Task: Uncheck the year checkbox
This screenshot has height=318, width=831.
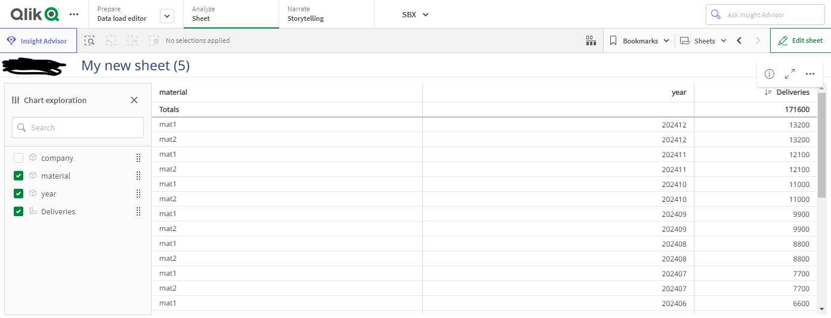Action: point(18,194)
